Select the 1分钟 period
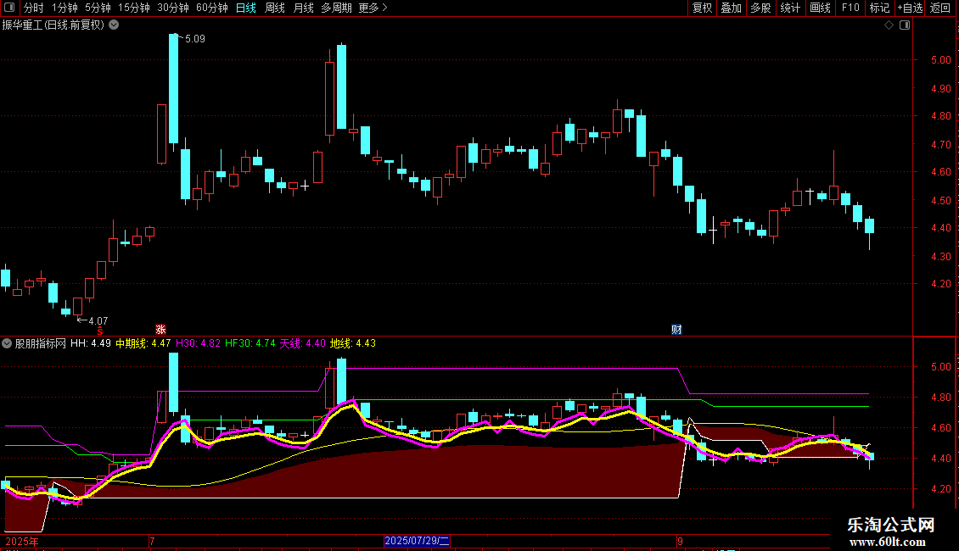The height and width of the screenshot is (551, 959). pos(64,8)
